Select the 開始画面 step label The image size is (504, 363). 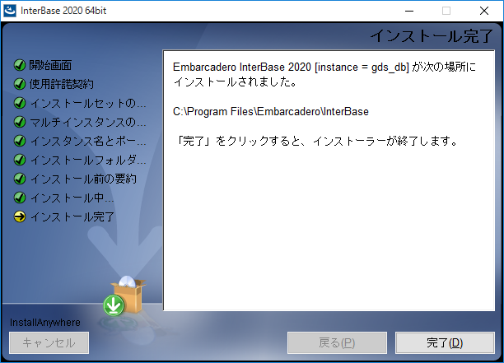[50, 65]
